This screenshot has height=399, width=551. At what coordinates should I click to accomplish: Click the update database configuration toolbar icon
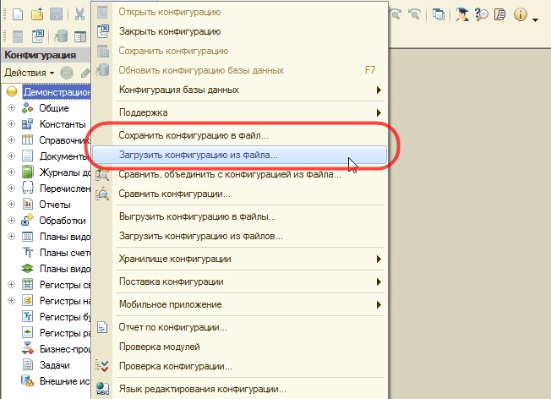point(61,36)
